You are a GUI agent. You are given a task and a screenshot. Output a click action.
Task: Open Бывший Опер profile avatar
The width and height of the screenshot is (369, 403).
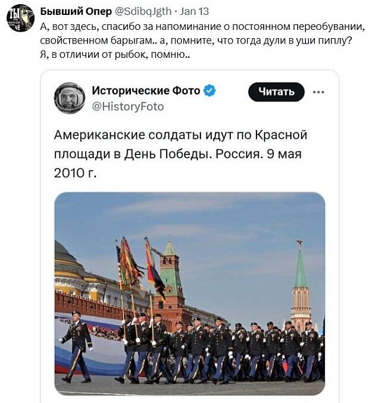tap(20, 18)
